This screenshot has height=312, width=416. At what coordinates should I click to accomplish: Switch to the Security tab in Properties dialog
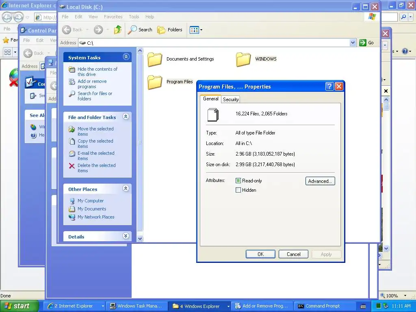click(231, 100)
